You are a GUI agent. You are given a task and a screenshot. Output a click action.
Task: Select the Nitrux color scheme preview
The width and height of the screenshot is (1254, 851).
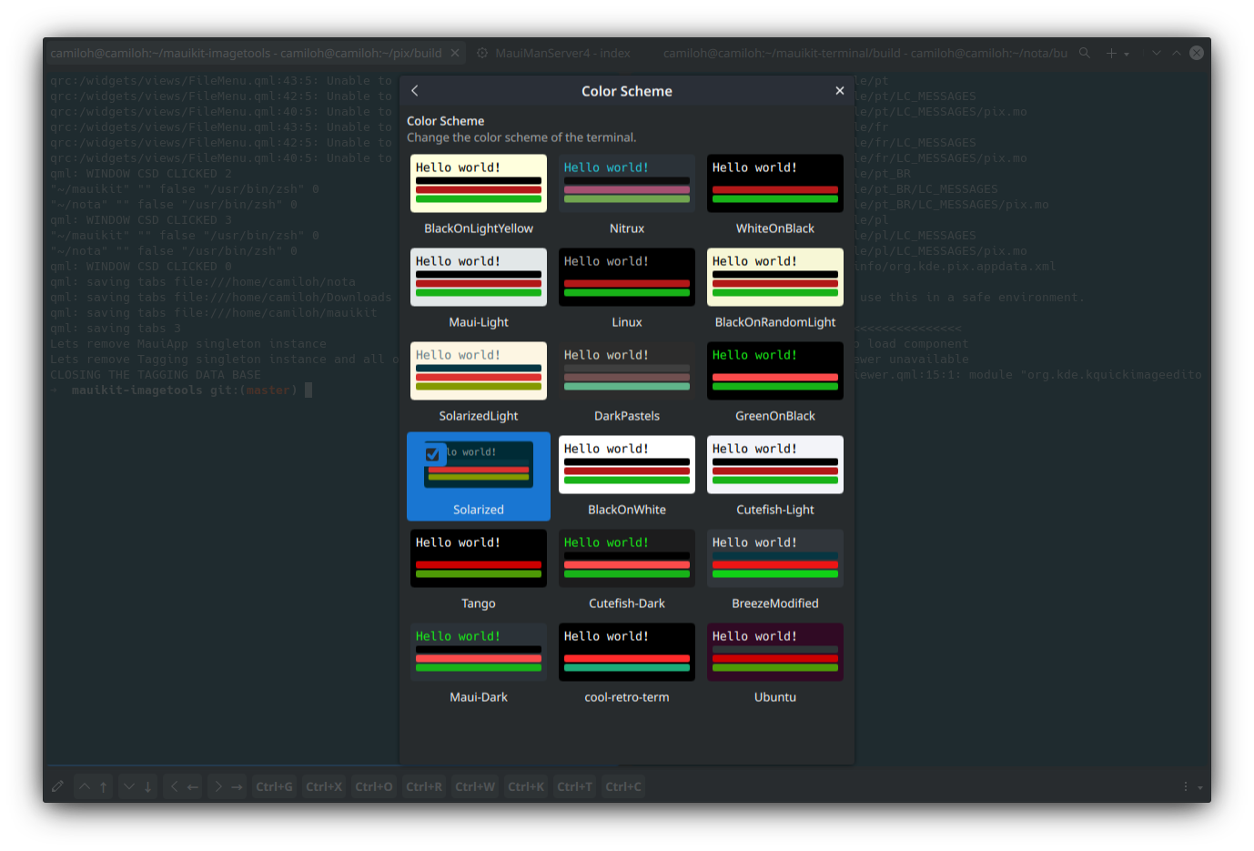point(626,184)
